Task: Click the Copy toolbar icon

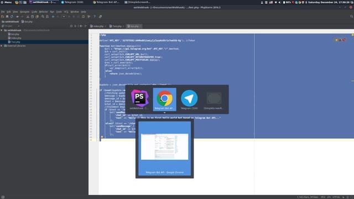Action: 32,17
